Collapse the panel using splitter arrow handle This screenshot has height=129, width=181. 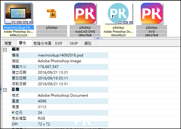pos(98,38)
